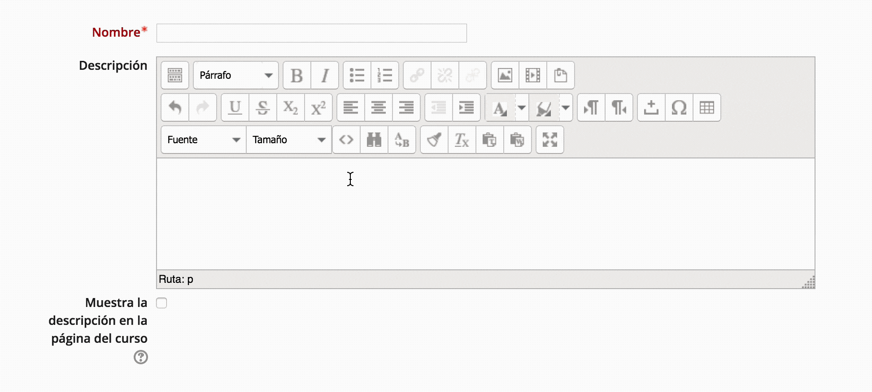The image size is (872, 392).
Task: Apply italic formatting
Action: [325, 76]
